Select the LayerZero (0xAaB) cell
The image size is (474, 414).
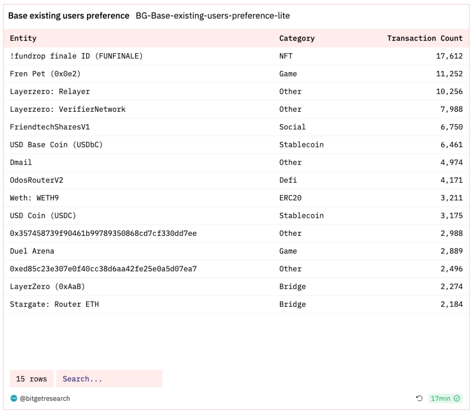48,287
